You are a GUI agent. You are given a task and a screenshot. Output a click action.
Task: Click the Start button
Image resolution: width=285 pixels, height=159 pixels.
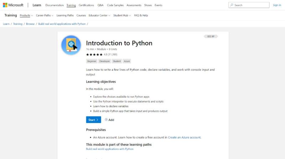click(93, 120)
